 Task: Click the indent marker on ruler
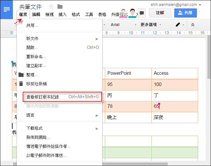12,33
